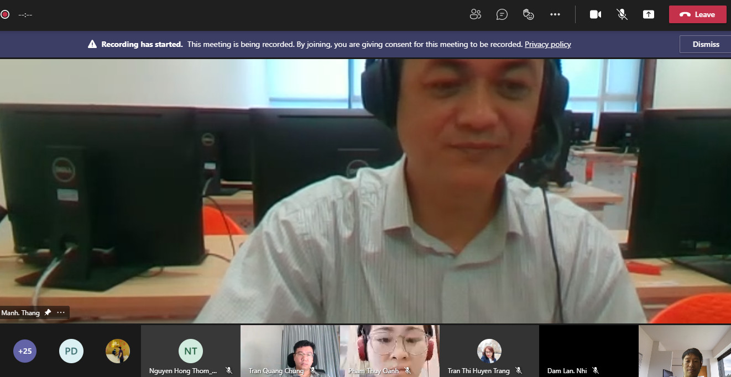Open the More actions ellipsis menu
Image resolution: width=731 pixels, height=377 pixels.
coord(555,14)
